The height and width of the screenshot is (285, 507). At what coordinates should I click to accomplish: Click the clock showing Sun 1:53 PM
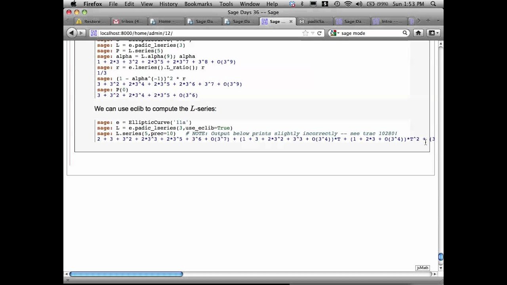click(408, 4)
